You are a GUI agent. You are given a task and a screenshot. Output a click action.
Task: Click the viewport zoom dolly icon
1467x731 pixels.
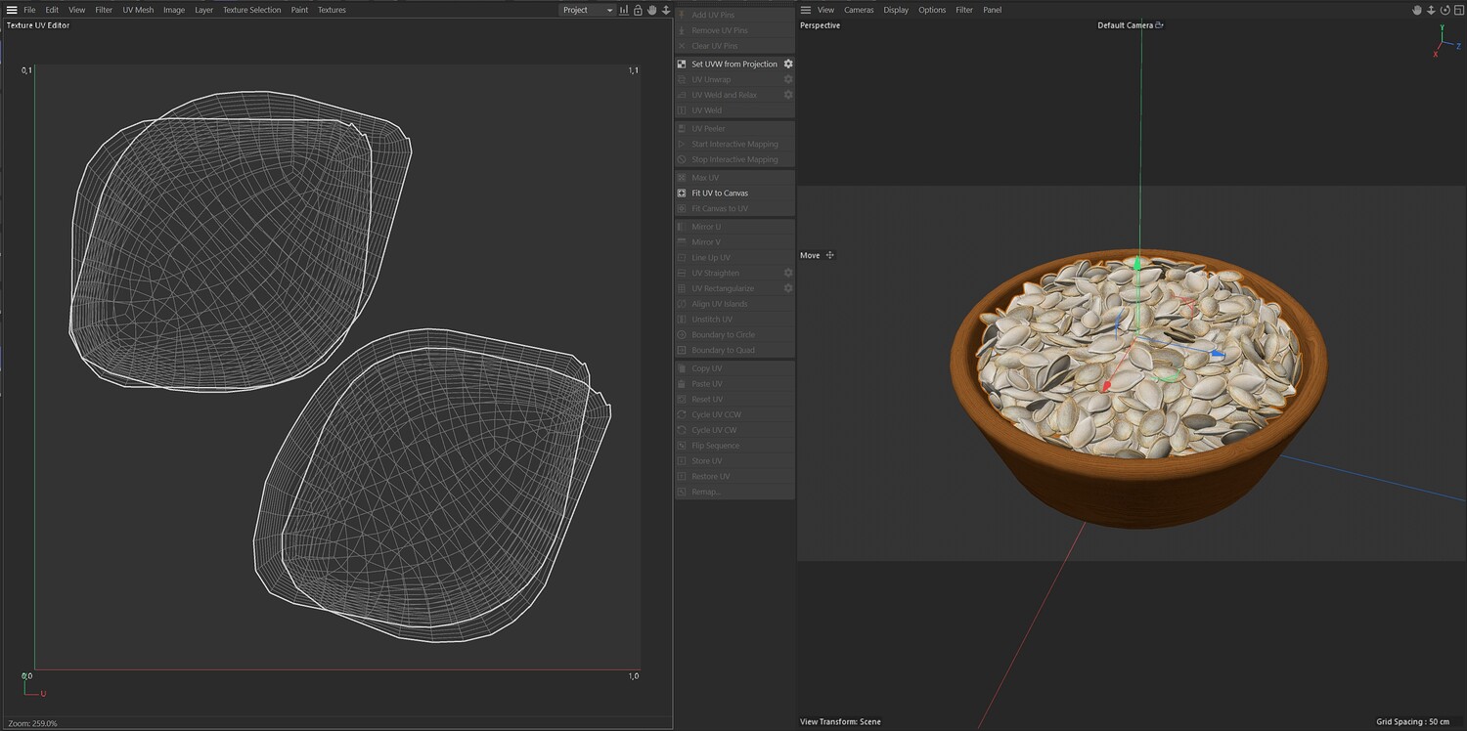pos(1431,10)
